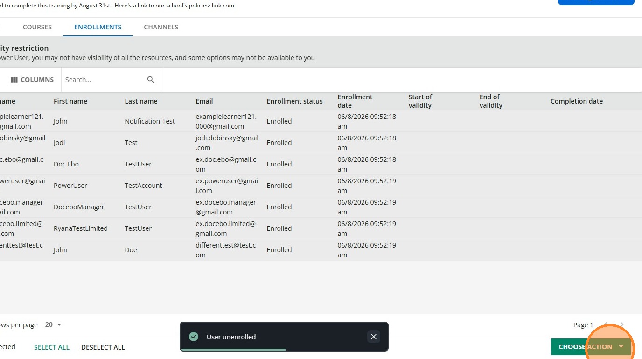The image size is (642, 359).
Task: Click the Page 1 indicator
Action: pos(583,325)
